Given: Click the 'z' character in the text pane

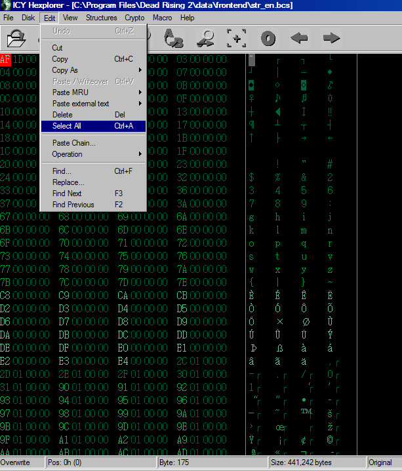Looking at the screenshot, I should click(330, 270).
